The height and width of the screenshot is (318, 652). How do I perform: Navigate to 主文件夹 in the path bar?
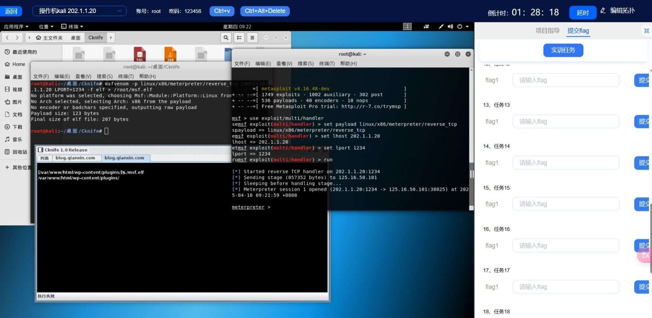(49, 38)
